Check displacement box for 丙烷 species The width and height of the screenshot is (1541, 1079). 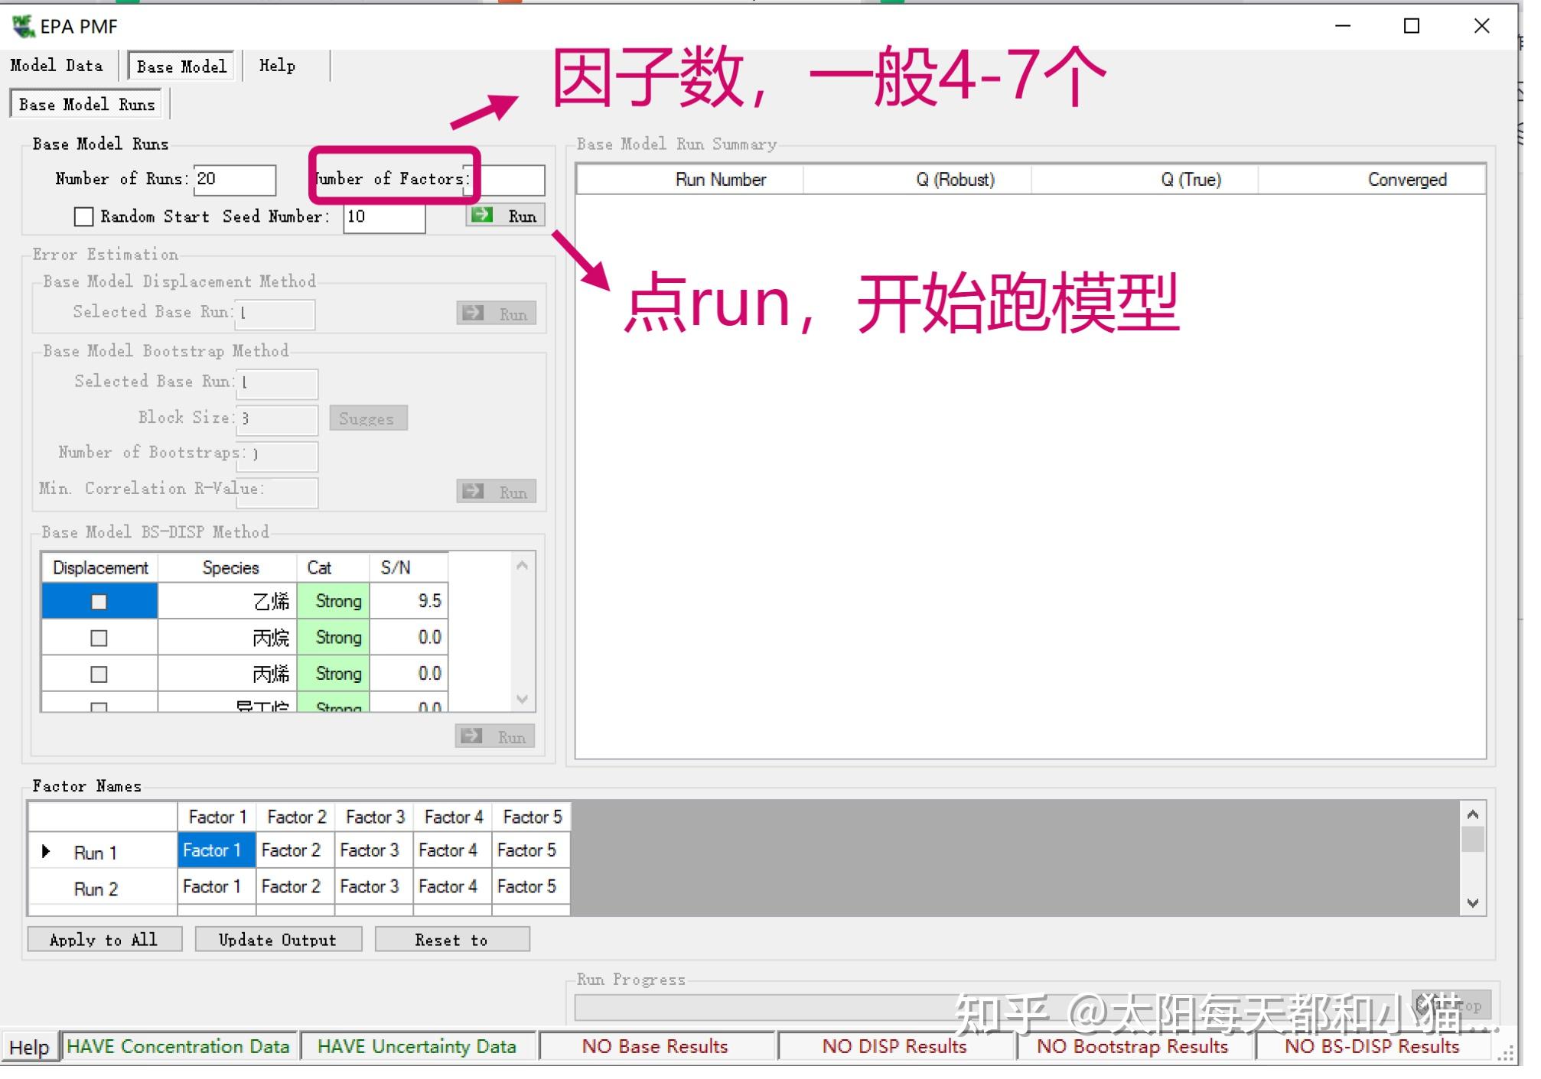click(x=99, y=638)
